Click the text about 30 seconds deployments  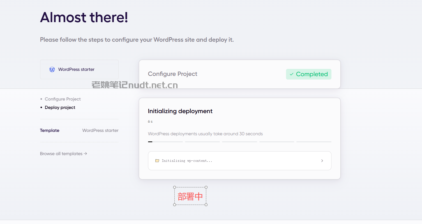click(x=206, y=134)
